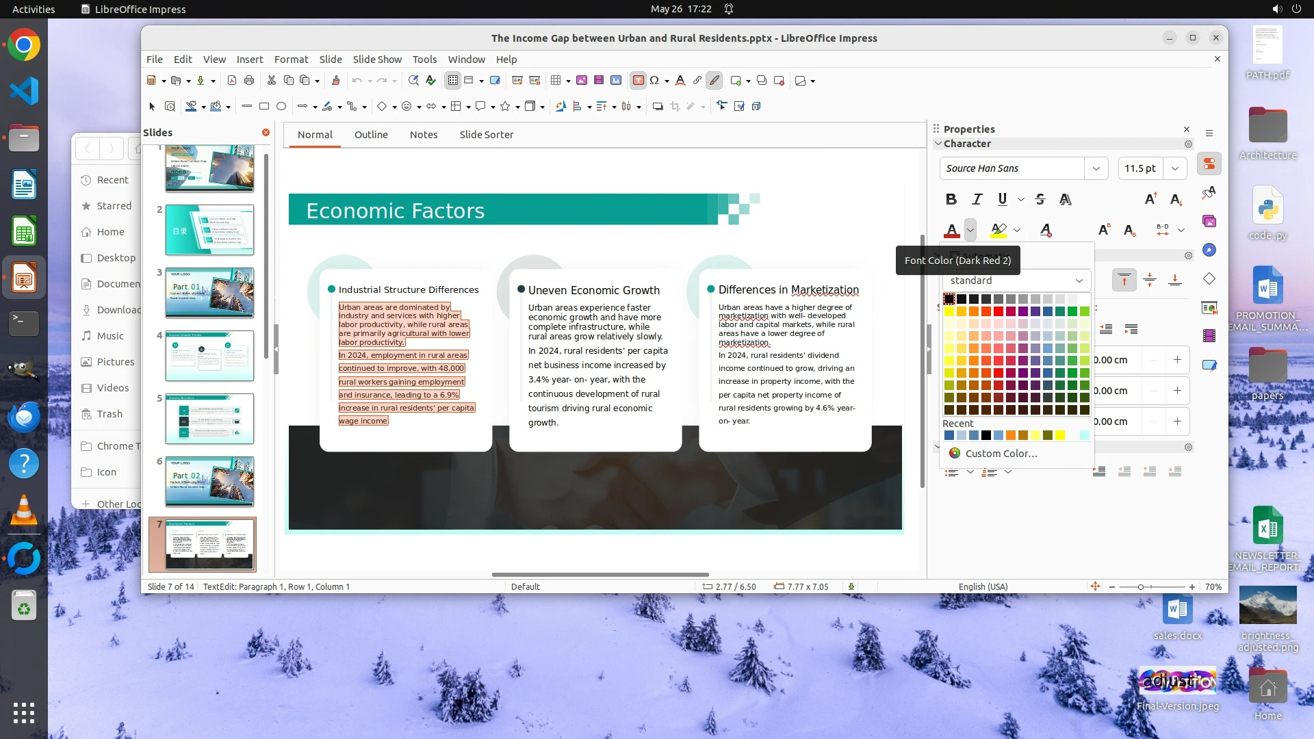1314x739 pixels.
Task: Open Gallery deck in sidebar
Action: pos(1209,221)
